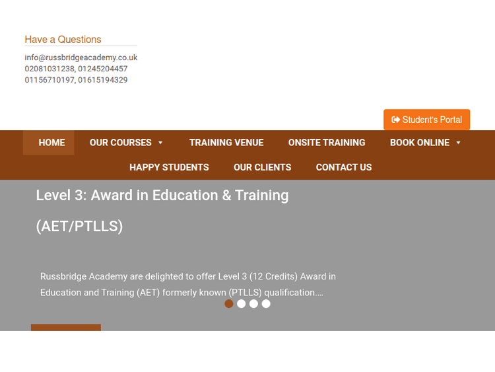Select ONSITE TRAINING in the navigation bar
The width and height of the screenshot is (495, 372).
(327, 143)
